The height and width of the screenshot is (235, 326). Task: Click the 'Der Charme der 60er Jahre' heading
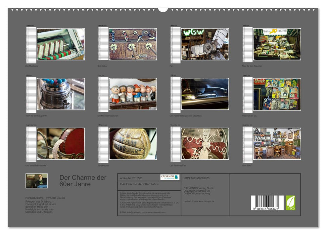[83, 181]
